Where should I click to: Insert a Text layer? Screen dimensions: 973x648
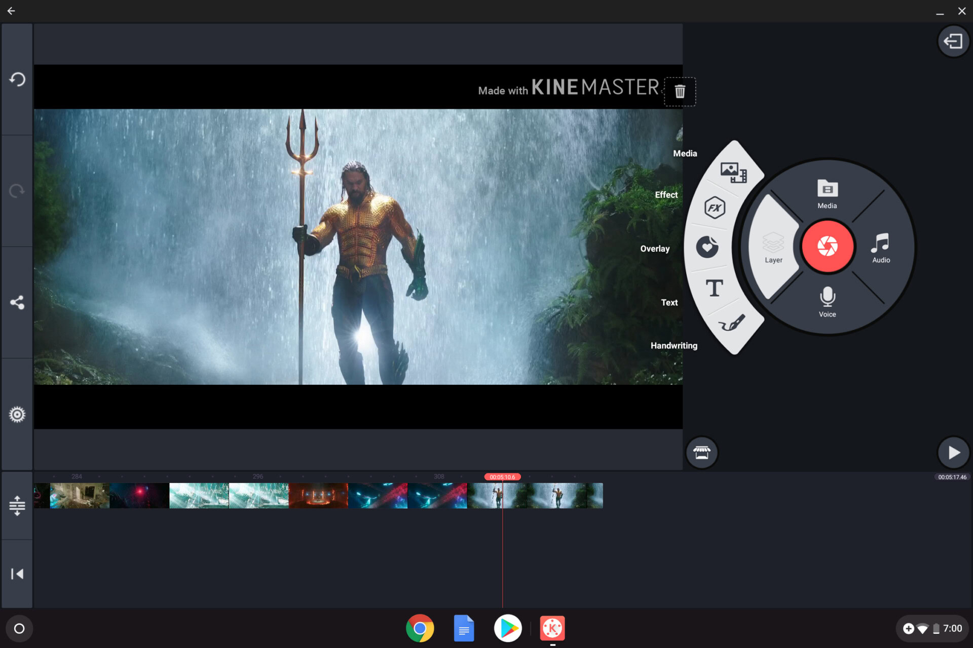pos(715,288)
